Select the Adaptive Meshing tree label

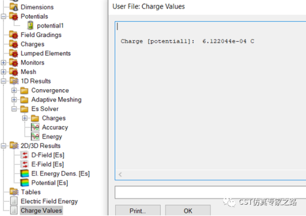56,100
